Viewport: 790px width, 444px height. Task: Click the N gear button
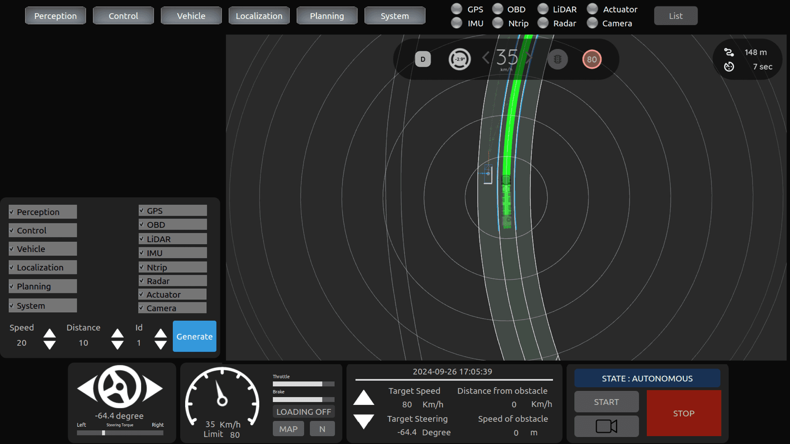click(x=322, y=429)
